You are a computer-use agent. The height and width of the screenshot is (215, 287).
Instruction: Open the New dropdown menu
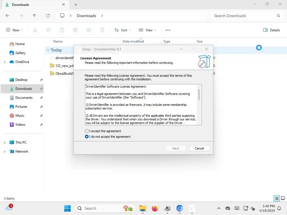coord(15,30)
